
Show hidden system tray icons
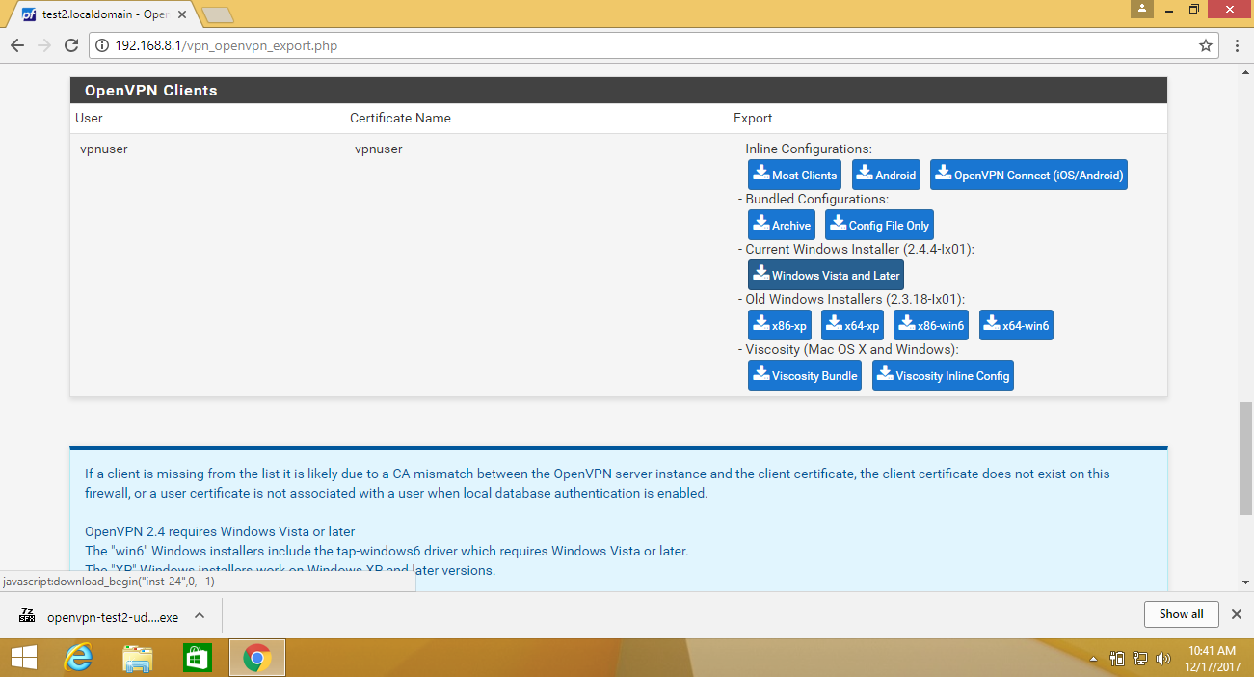(x=1093, y=660)
